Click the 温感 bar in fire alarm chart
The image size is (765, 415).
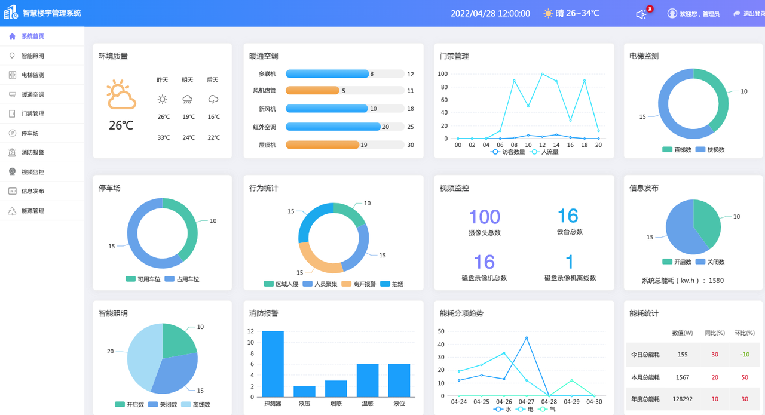coord(368,380)
